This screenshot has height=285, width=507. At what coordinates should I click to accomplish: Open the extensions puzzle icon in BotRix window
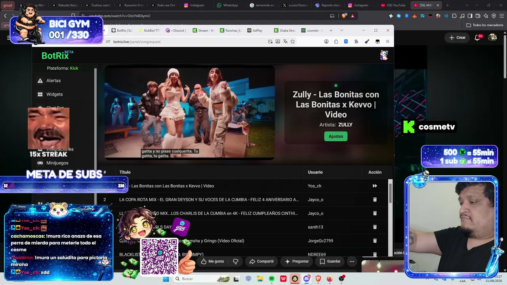tap(336, 42)
